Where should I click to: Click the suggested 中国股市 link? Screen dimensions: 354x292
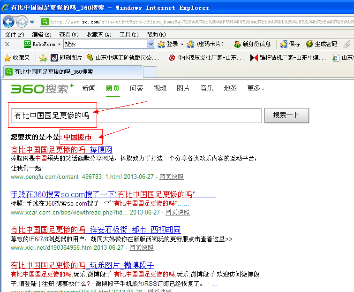click(78, 137)
